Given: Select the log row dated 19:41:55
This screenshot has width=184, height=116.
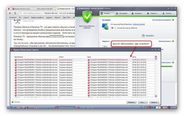Looking at the screenshot, I should [x=84, y=95].
